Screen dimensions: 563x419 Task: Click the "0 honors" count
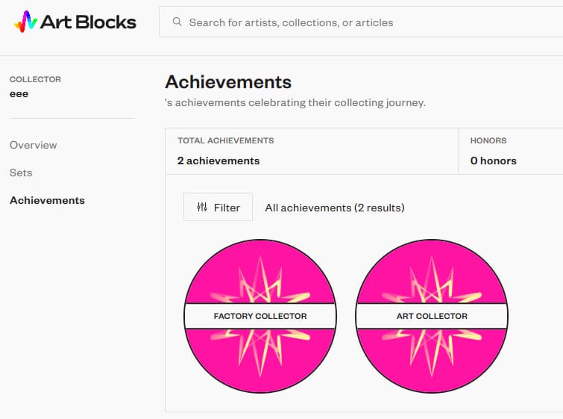(x=493, y=161)
